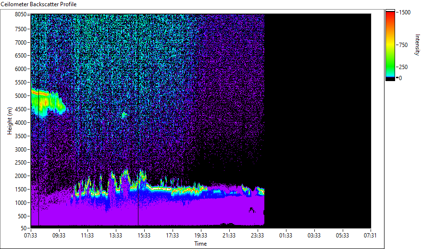
Task: Click the 4500 height axis value
Action: pyautogui.click(x=21, y=109)
